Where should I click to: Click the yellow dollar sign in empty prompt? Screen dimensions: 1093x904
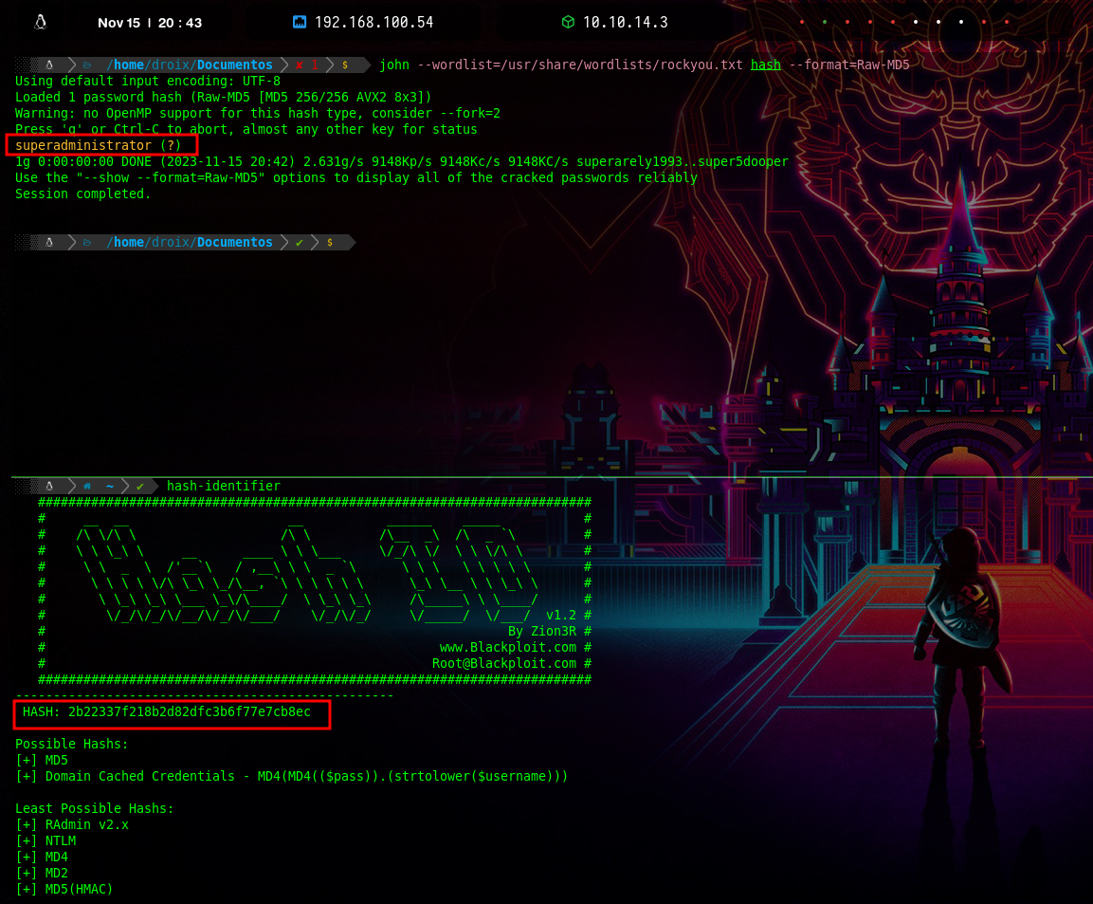(x=329, y=243)
